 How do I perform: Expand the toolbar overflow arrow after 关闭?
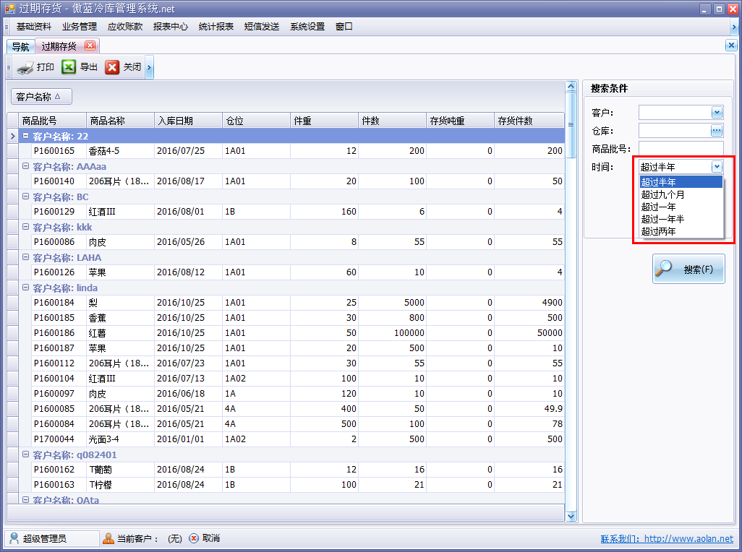[149, 69]
